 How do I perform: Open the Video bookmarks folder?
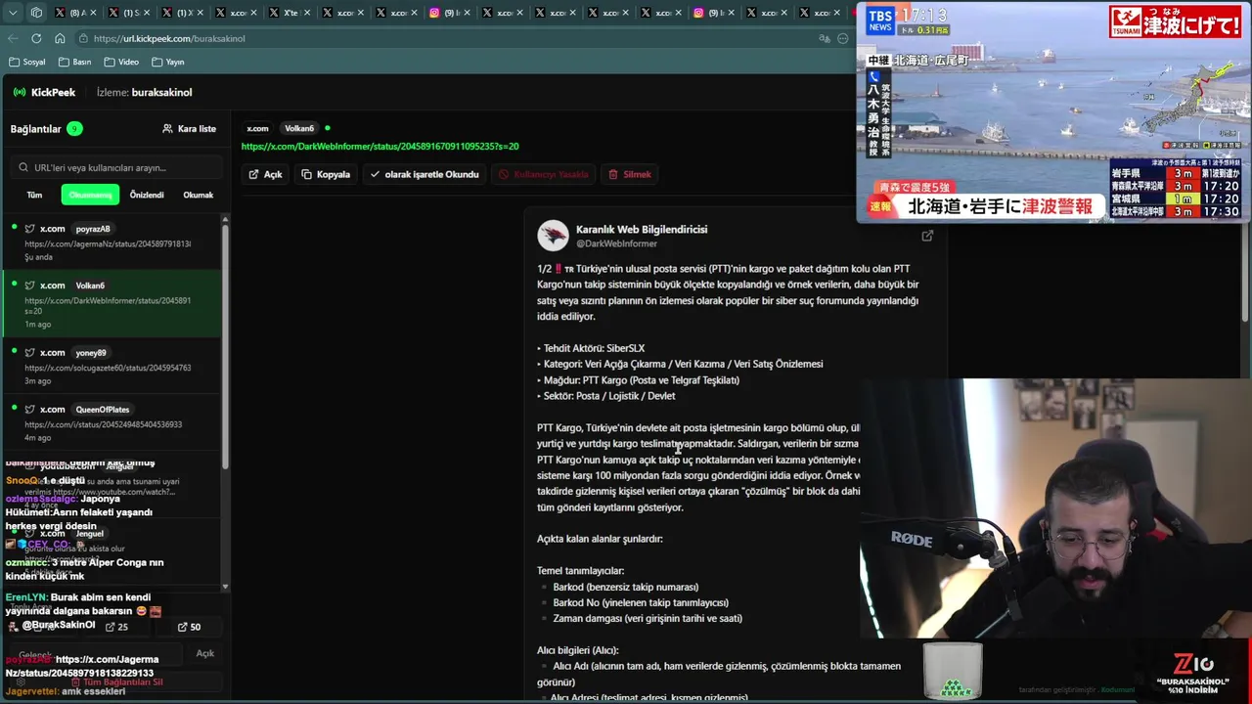[x=121, y=62]
